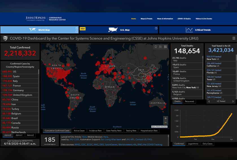237x160 pixels.
Task: Select the Case-Fatality Ratio map tab
Action: point(114,131)
